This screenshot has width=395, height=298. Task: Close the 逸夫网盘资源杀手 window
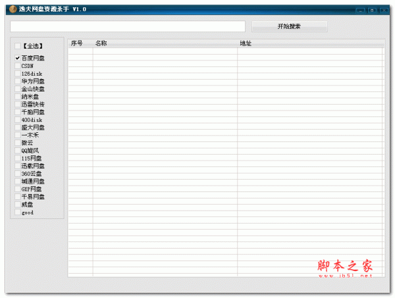(384, 11)
